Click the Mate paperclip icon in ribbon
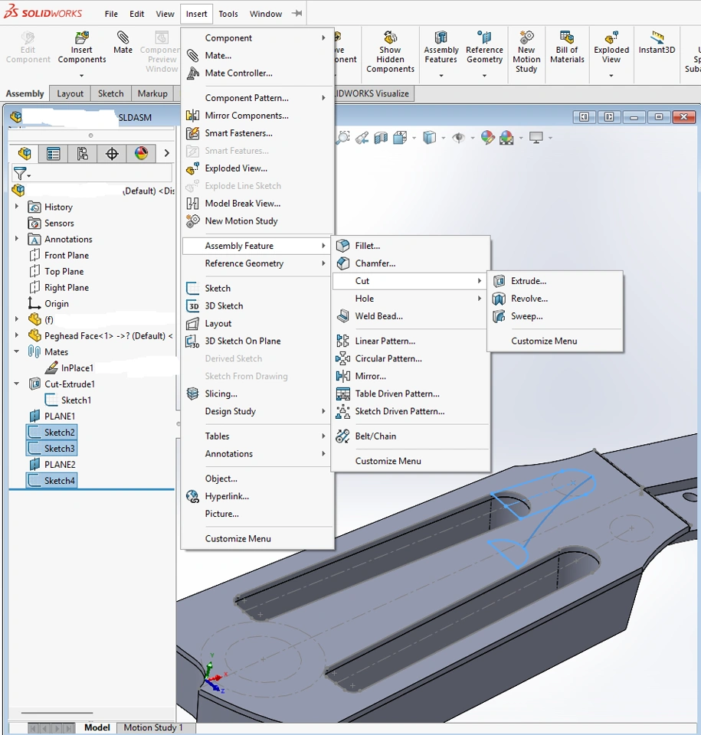Viewport: 701px width, 735px height. (123, 38)
